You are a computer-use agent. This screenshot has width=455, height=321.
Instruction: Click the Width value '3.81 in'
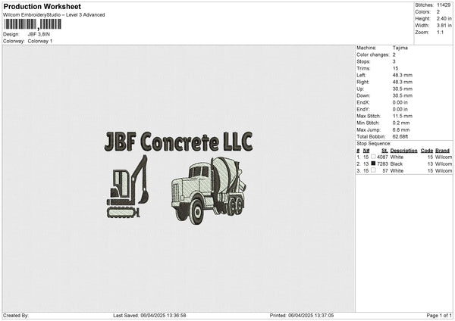(444, 26)
